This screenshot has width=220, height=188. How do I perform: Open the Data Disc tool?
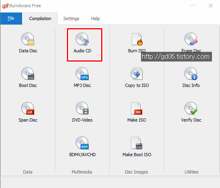(28, 43)
